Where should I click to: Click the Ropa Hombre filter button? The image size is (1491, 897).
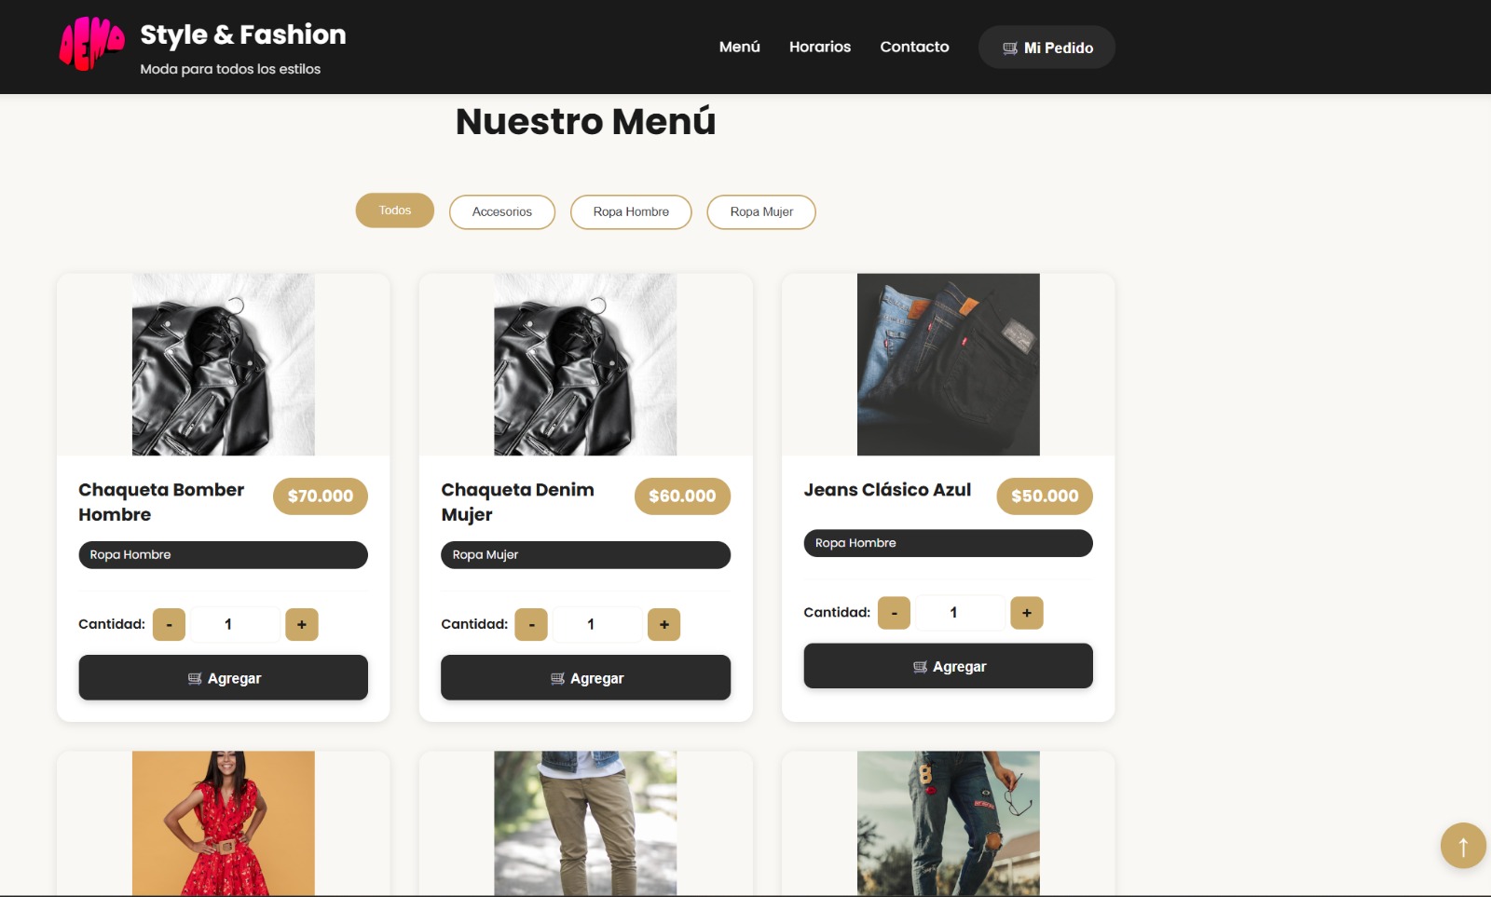point(631,211)
